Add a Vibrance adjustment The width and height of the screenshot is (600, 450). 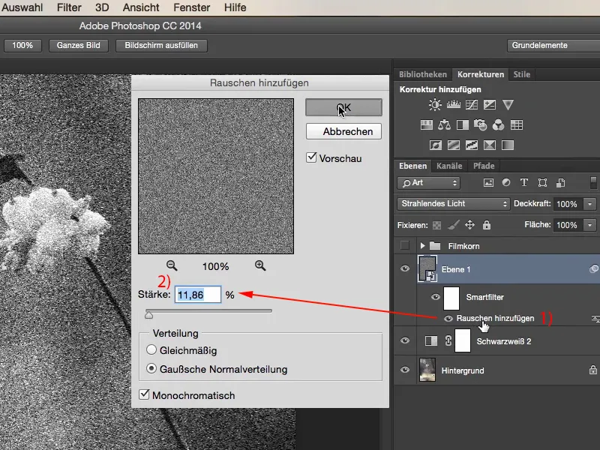pyautogui.click(x=508, y=104)
